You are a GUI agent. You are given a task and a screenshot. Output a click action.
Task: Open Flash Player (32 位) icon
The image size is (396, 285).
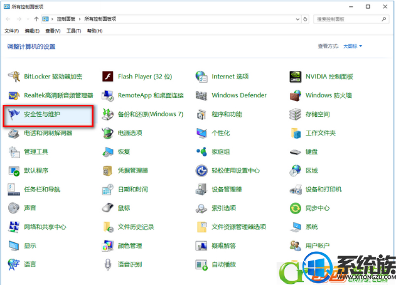(x=108, y=77)
